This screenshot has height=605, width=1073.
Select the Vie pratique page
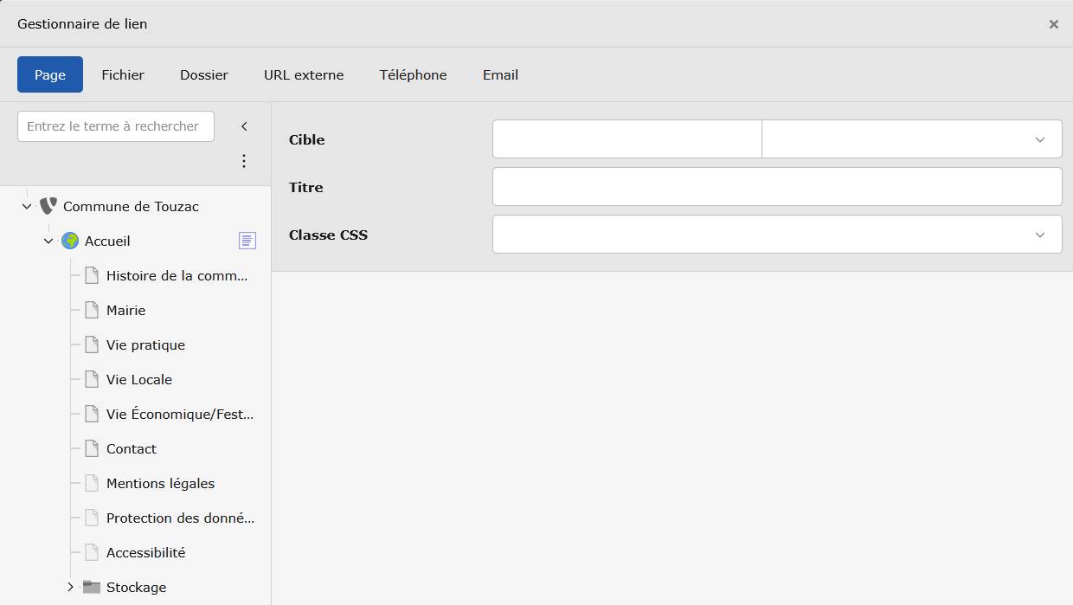[145, 344]
